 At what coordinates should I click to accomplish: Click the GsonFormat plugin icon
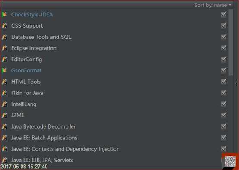click(4, 70)
